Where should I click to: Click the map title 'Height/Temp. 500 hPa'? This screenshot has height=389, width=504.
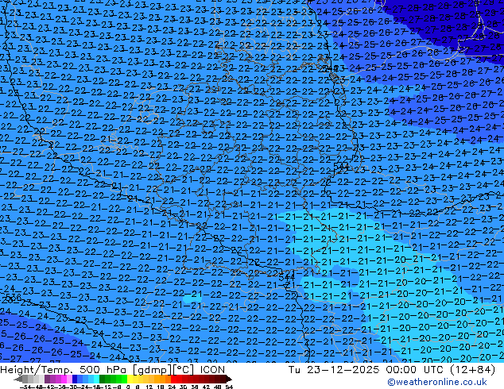pos(64,370)
